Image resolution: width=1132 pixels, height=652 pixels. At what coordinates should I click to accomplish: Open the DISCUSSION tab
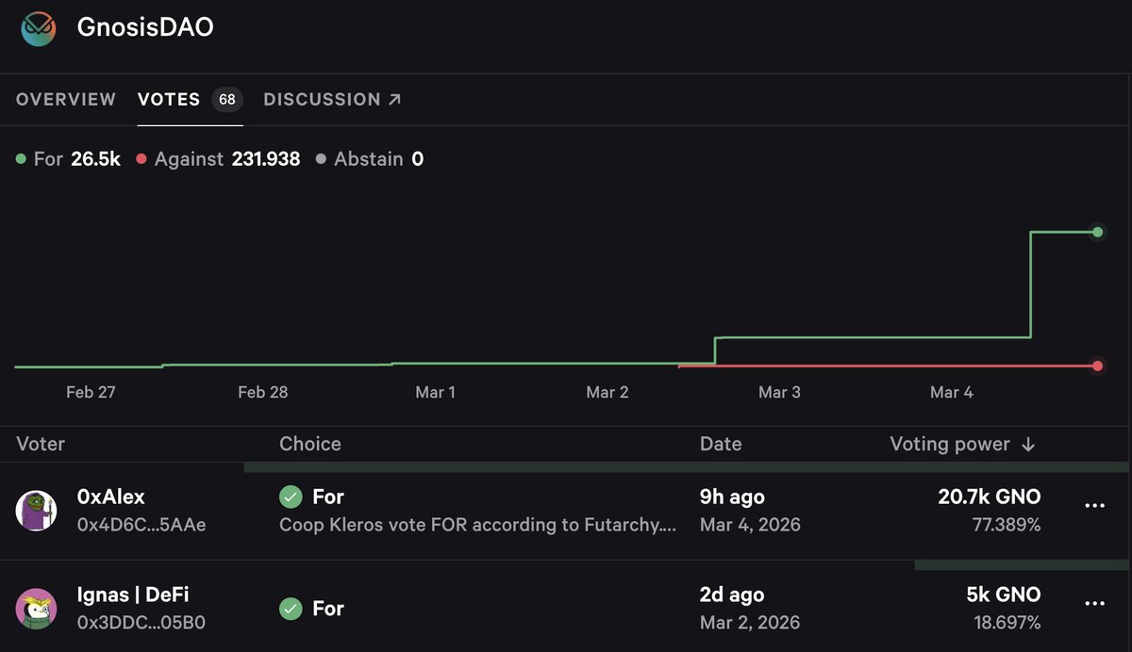click(321, 98)
